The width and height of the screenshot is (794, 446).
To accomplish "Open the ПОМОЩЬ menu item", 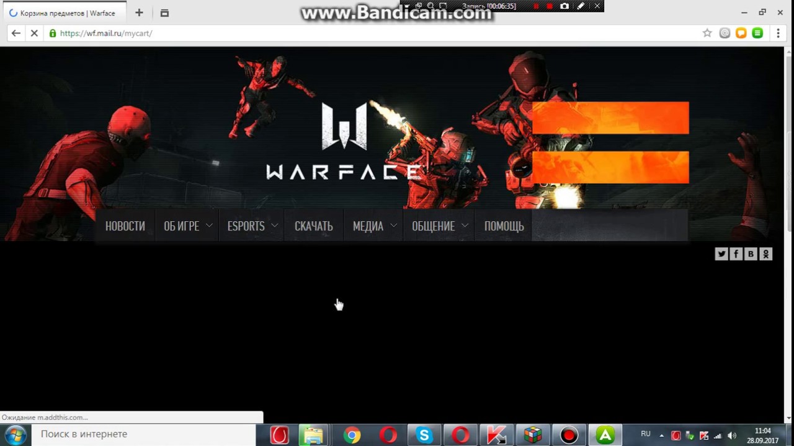I will tap(504, 226).
